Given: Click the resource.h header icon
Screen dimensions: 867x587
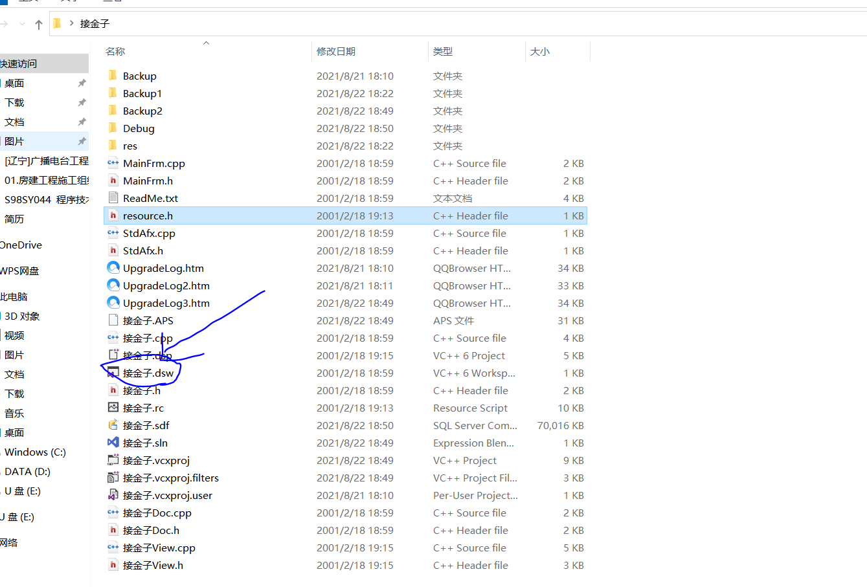Looking at the screenshot, I should coord(113,216).
